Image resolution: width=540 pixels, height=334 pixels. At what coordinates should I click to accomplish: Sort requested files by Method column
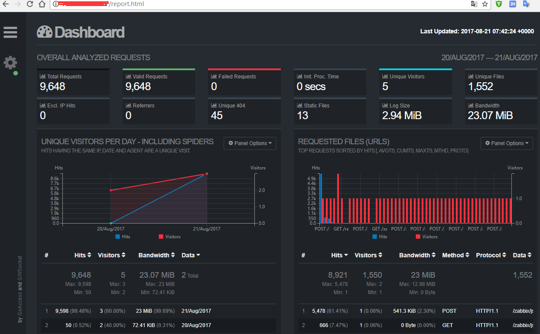click(x=455, y=255)
